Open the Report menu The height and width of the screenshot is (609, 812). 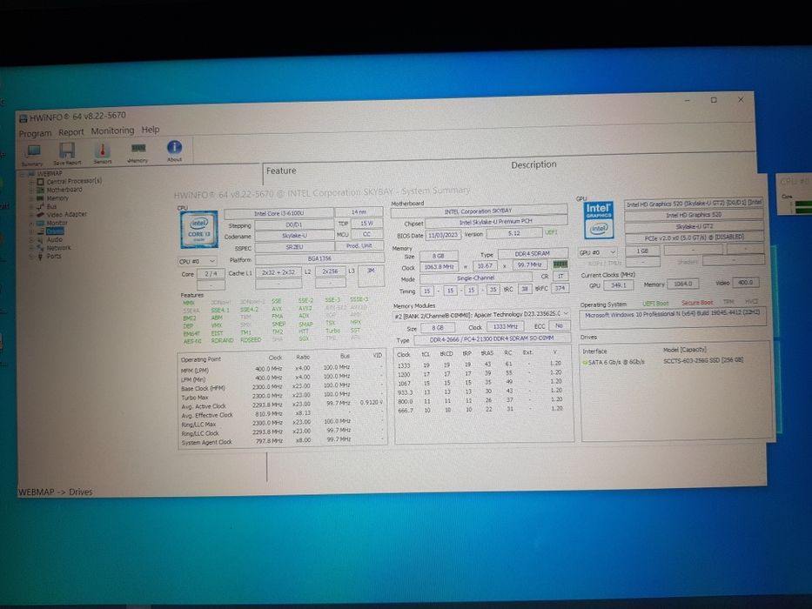[71, 132]
